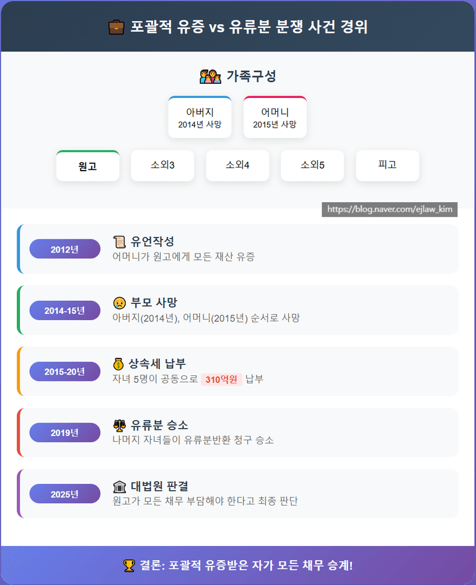Image resolution: width=476 pixels, height=585 pixels.
Task: Click the 소외3 family member card
Action: pyautogui.click(x=162, y=166)
